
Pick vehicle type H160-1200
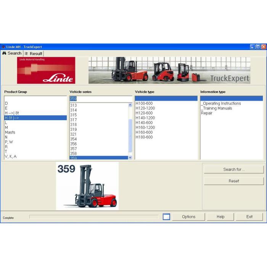166,127
